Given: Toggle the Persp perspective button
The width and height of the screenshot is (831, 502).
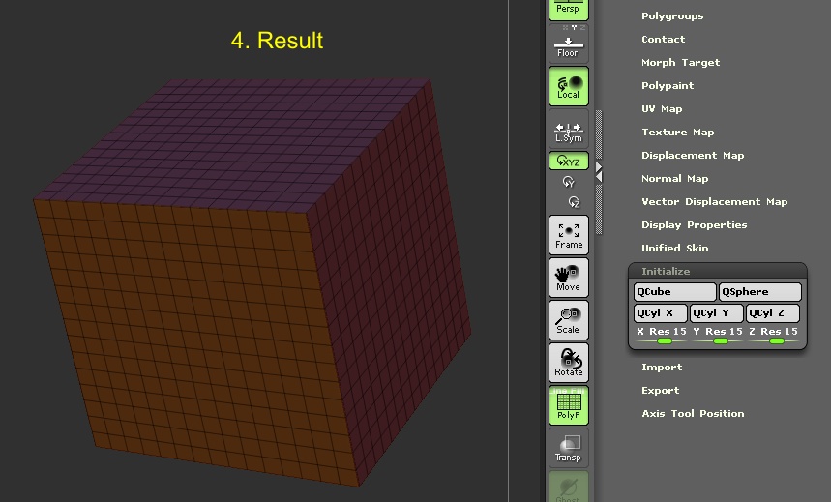Looking at the screenshot, I should (x=568, y=9).
